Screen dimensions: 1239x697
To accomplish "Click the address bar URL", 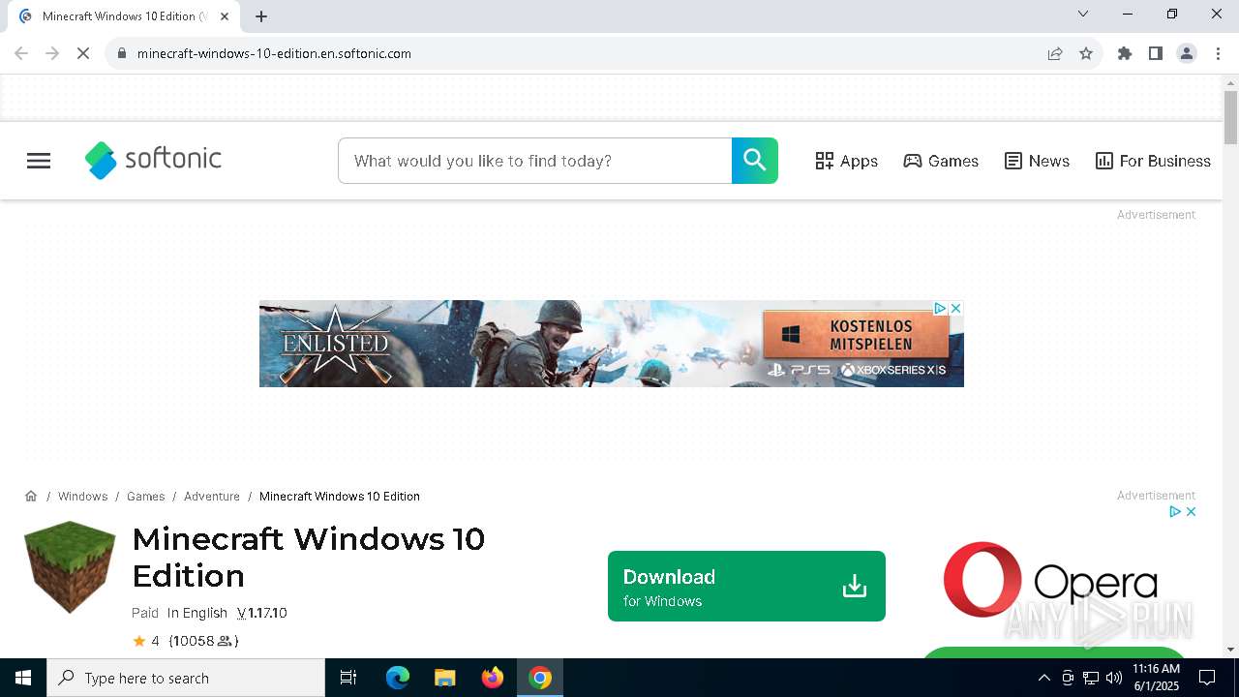I will click(x=274, y=53).
